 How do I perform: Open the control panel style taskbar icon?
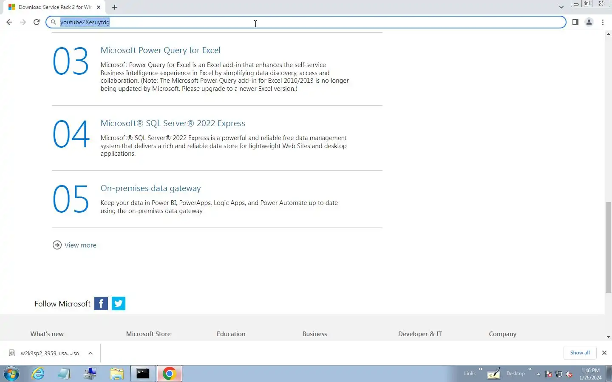90,374
